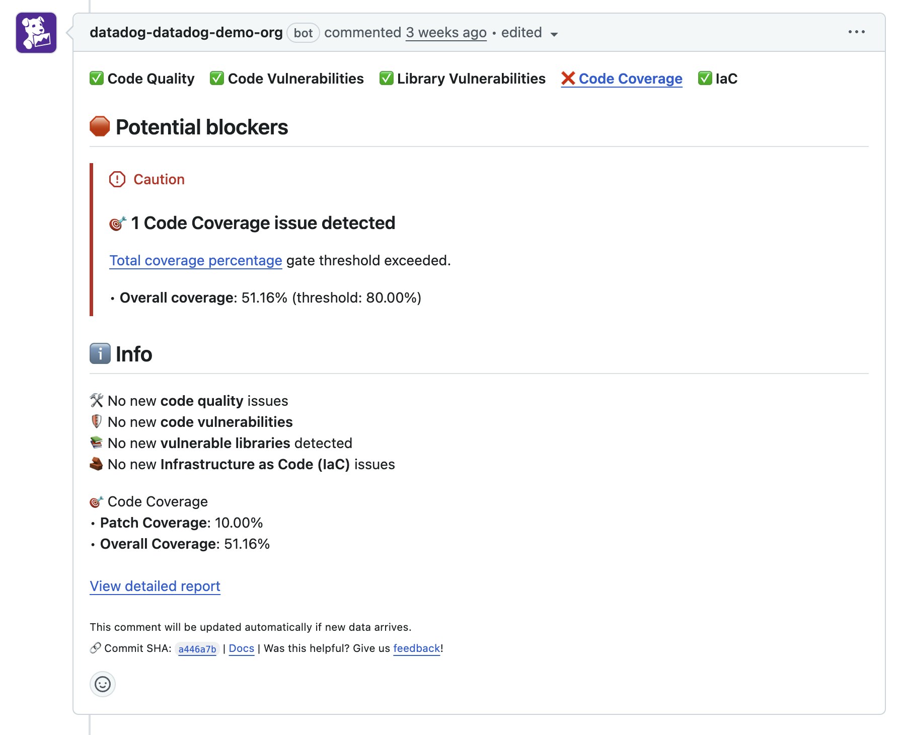902x735 pixels.
Task: Open the Code Coverage status link
Action: (630, 79)
